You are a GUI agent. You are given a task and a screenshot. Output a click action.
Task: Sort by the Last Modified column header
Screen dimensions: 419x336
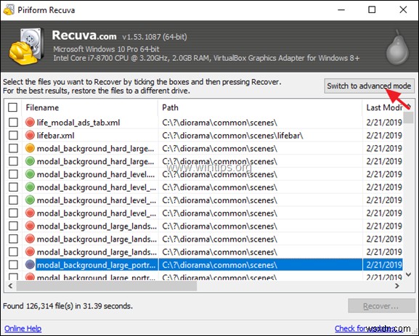(383, 107)
